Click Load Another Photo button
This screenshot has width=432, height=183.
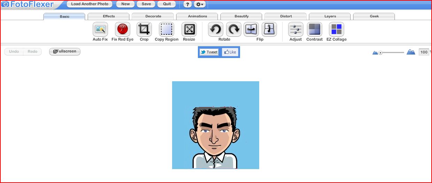(x=90, y=4)
